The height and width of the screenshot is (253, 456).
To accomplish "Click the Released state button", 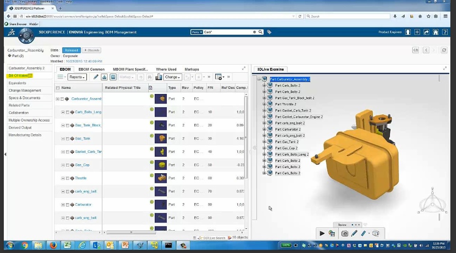I will pyautogui.click(x=72, y=50).
